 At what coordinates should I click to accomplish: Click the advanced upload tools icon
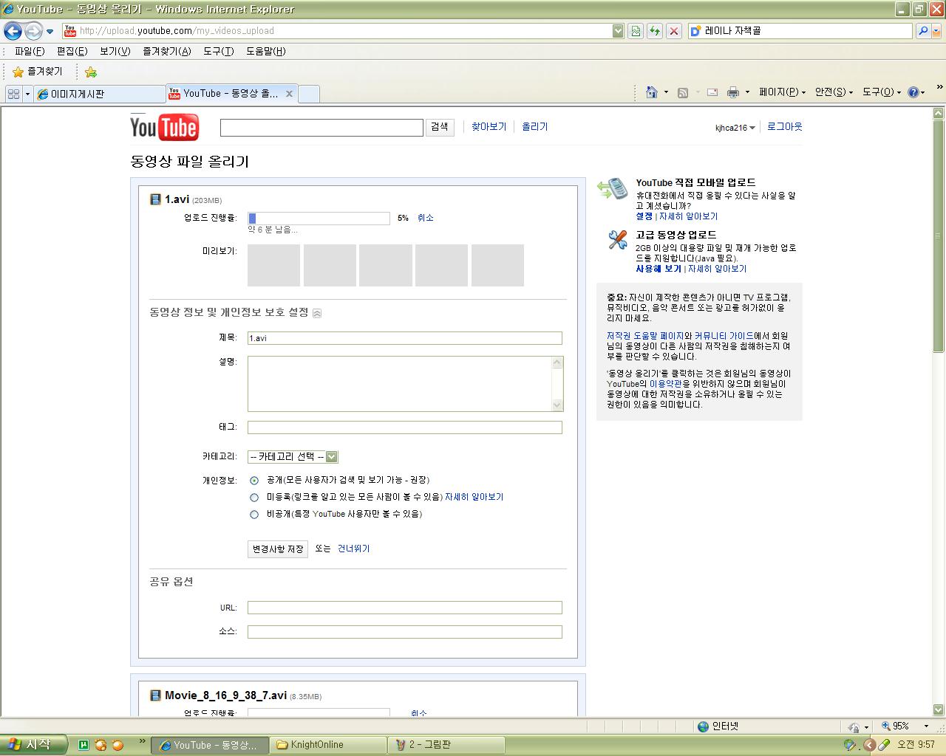[x=618, y=240]
